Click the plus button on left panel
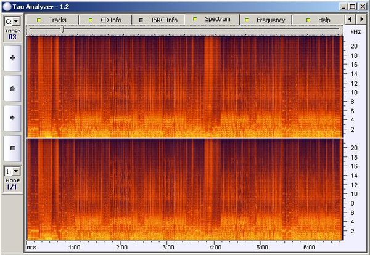Screen dimensions: 370x255 [x=12, y=59]
